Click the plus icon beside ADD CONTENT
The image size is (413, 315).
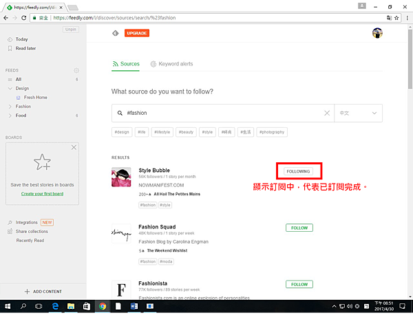tap(27, 292)
